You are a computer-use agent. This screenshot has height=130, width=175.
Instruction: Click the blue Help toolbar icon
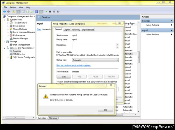[37, 11]
